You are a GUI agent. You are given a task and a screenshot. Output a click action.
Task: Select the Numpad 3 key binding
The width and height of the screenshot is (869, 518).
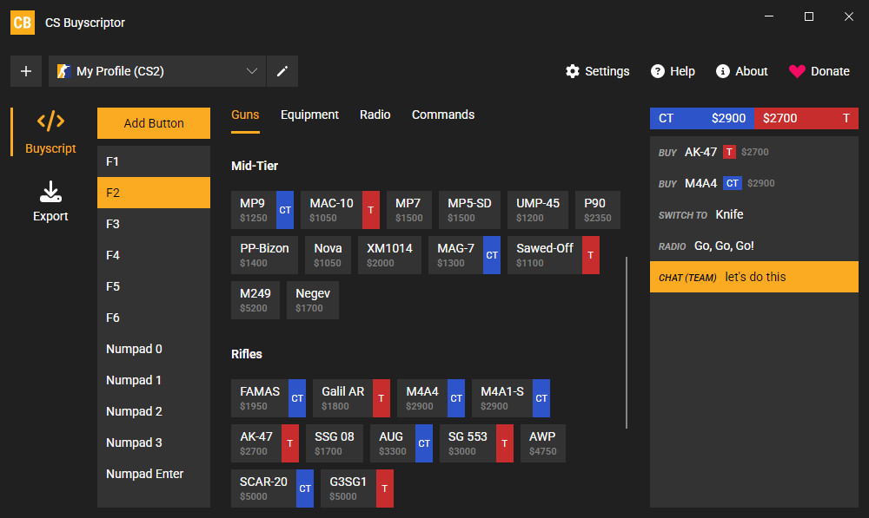[x=154, y=443]
